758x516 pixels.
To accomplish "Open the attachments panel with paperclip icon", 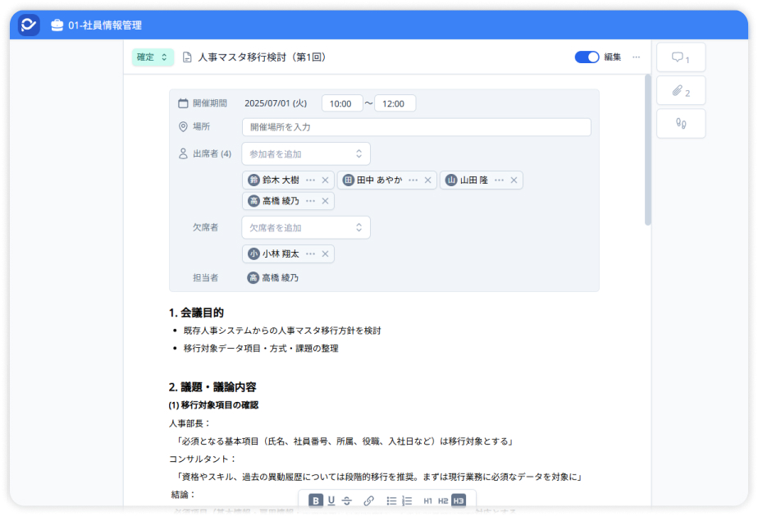I will click(x=682, y=90).
